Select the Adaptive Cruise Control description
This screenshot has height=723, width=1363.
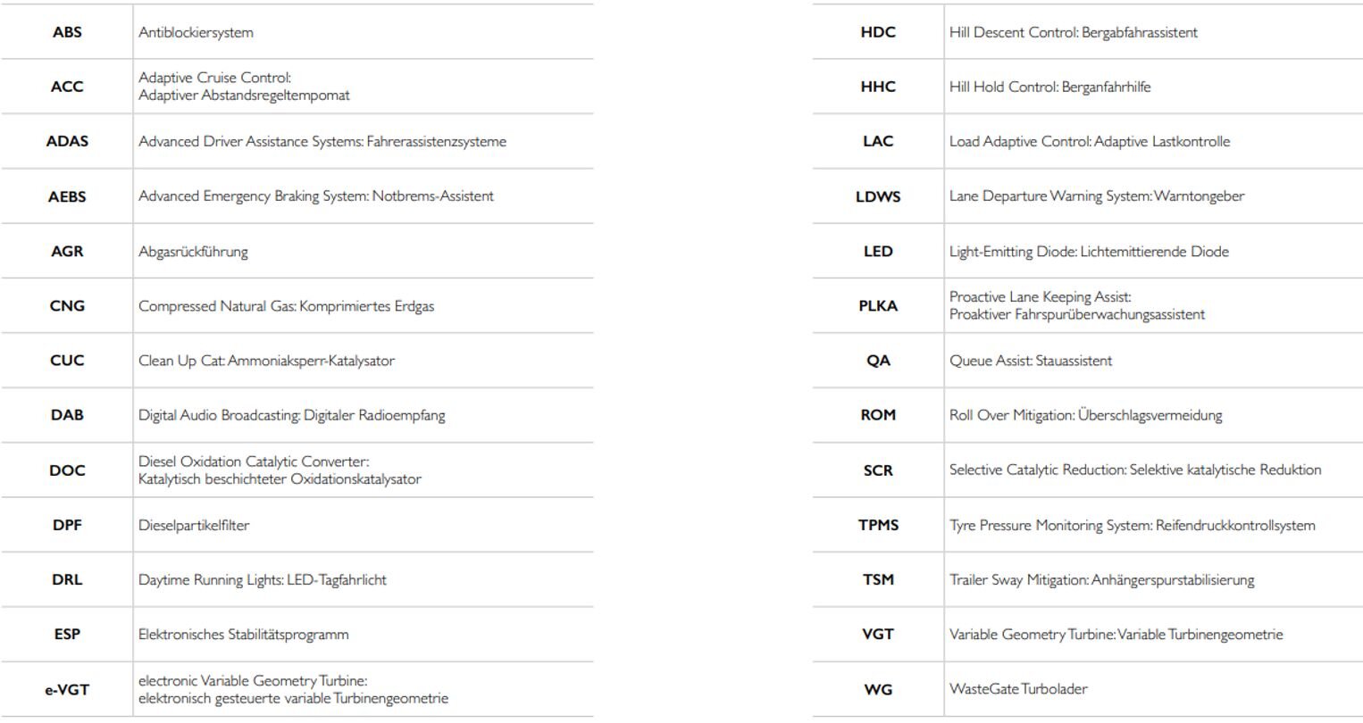pyautogui.click(x=244, y=87)
